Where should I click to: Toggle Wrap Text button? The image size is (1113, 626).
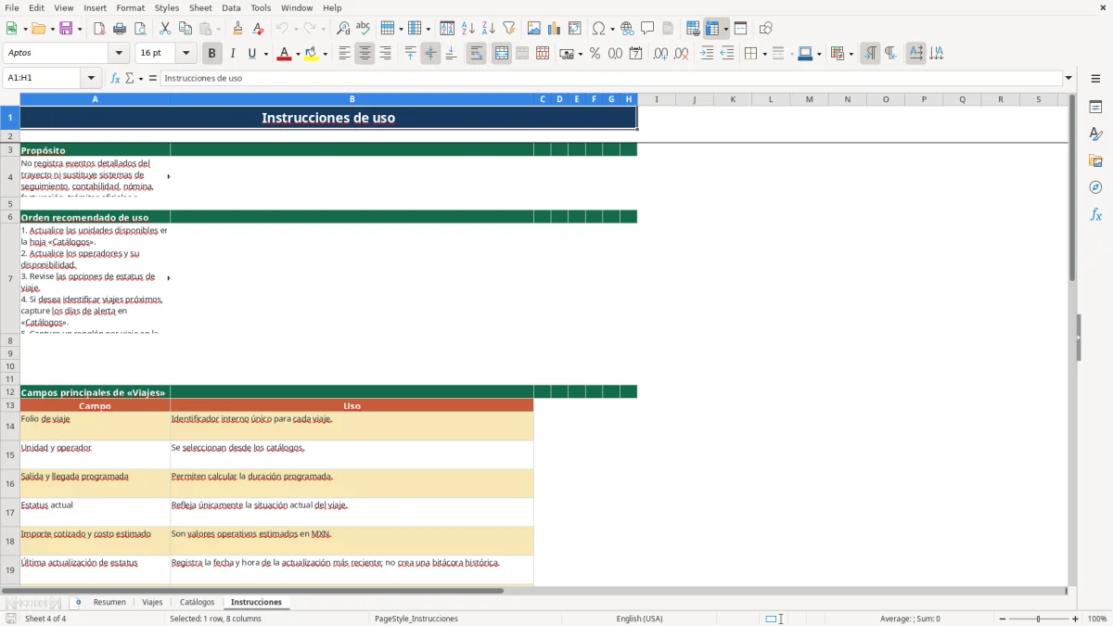476,54
